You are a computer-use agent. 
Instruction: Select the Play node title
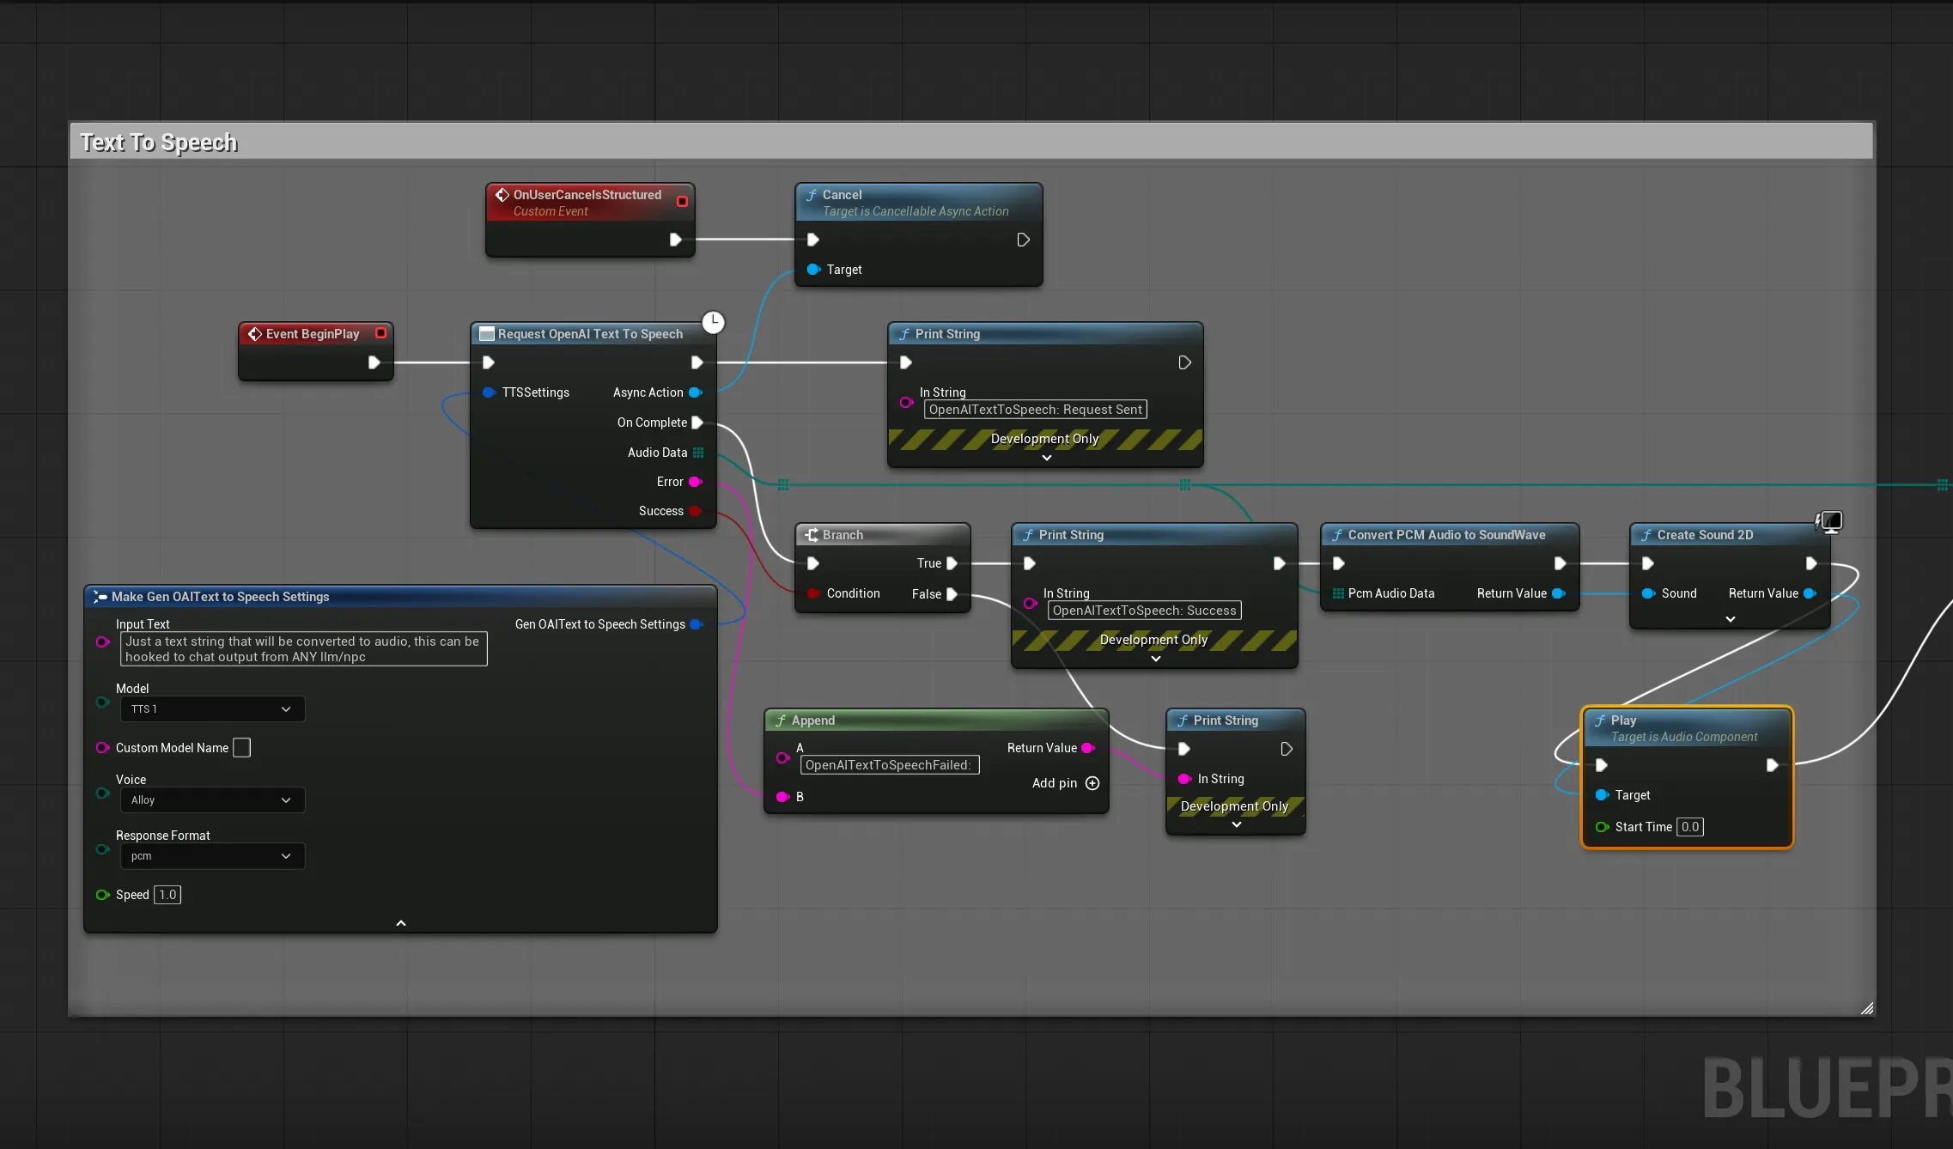click(1623, 720)
